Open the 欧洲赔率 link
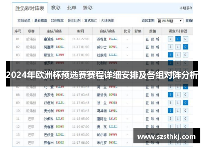 click(57, 21)
